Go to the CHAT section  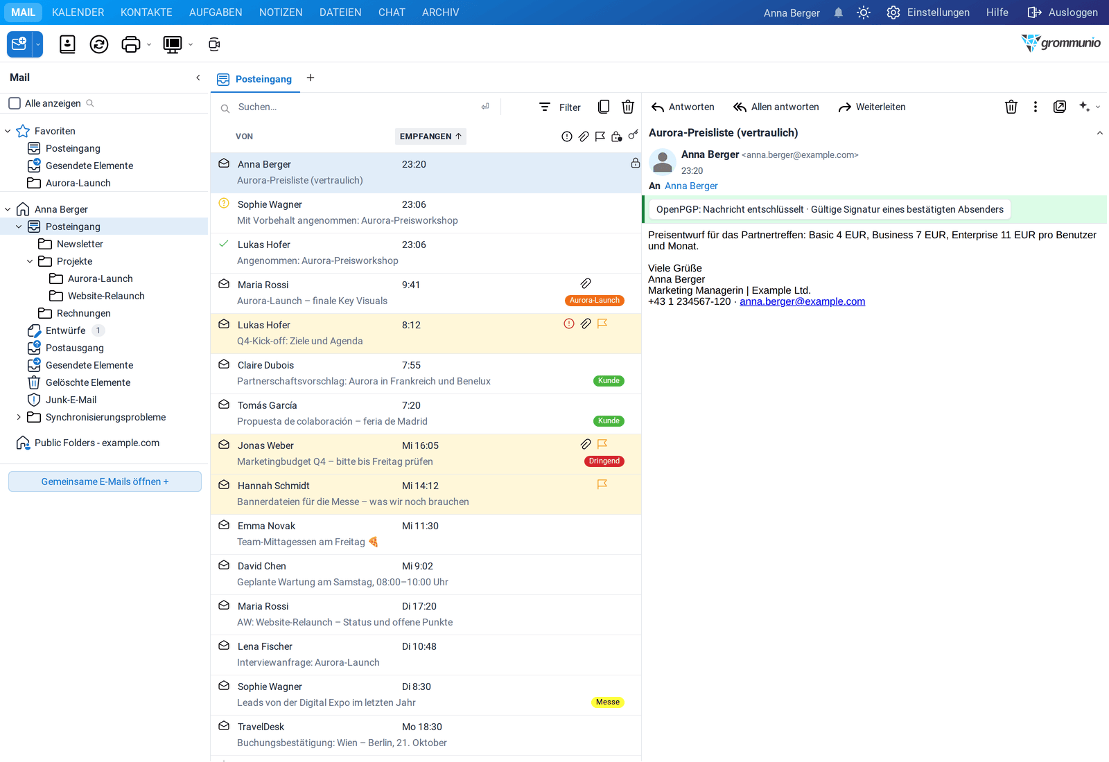click(392, 12)
